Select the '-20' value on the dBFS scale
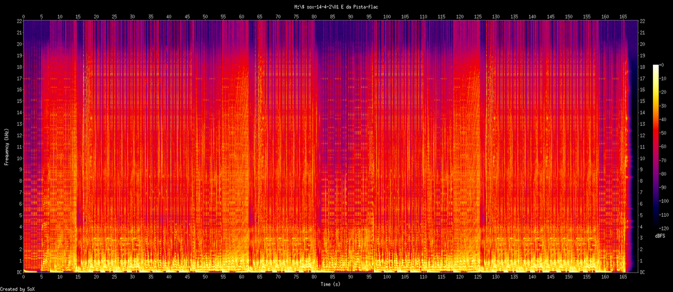Screen dimensions: 673x292 (x=663, y=92)
